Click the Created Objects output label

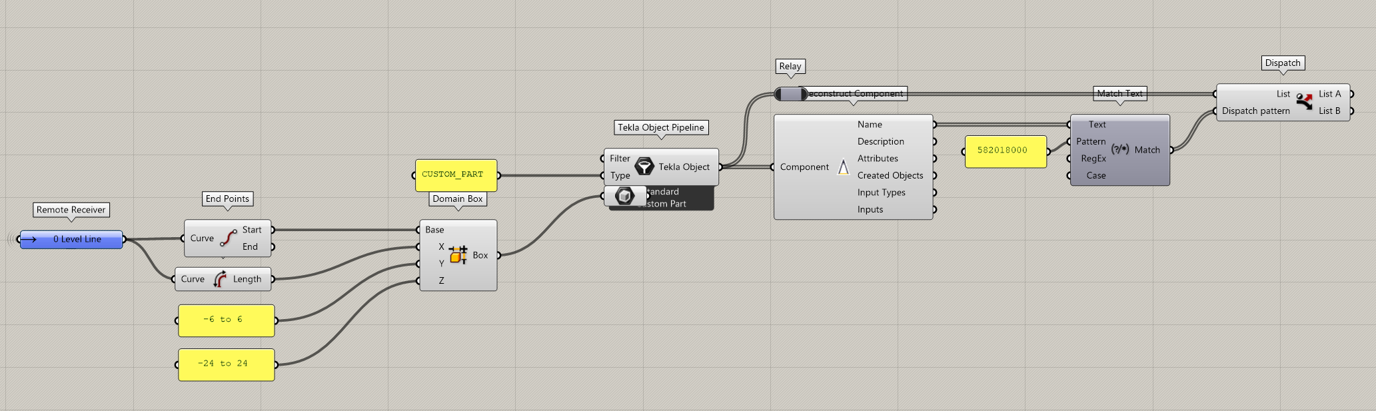(x=890, y=175)
